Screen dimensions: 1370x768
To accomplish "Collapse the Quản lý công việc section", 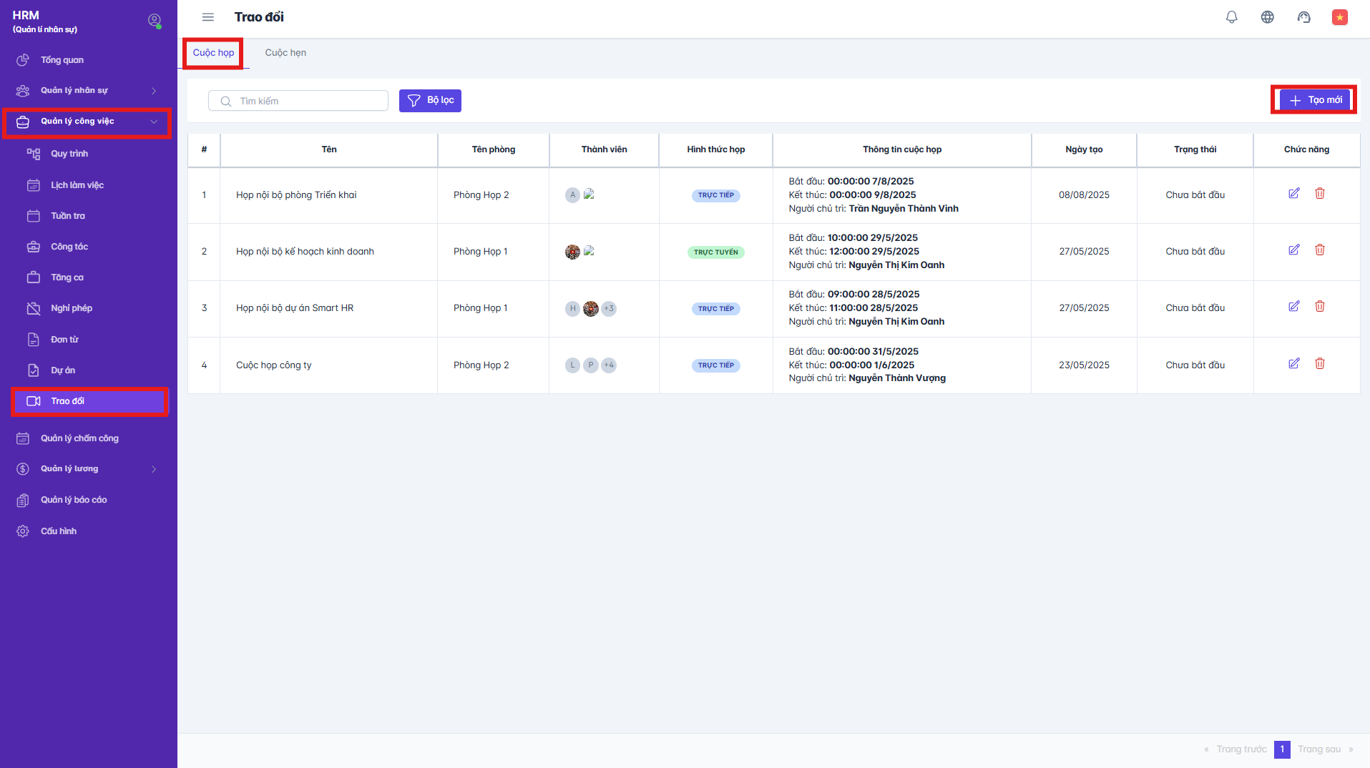I will click(79, 121).
